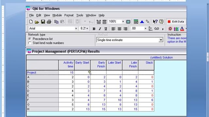This screenshot has width=209, height=117.
Task: Open the 100% zoom dropdown
Action: (123, 21)
